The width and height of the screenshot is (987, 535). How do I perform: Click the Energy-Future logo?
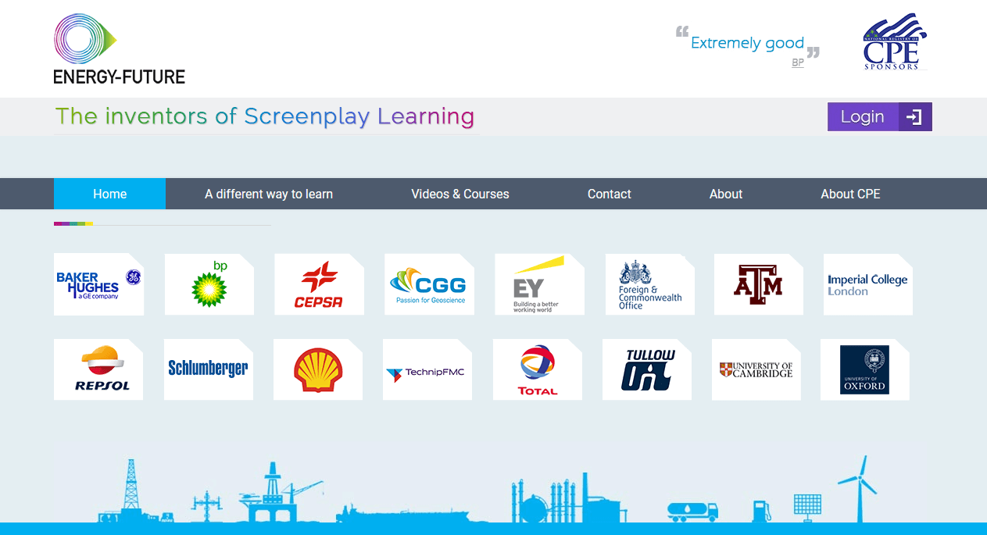click(x=119, y=48)
